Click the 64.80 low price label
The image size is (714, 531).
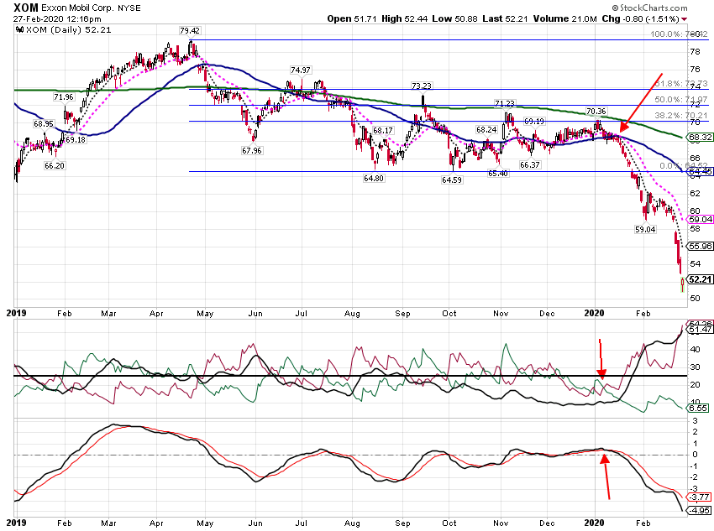374,178
